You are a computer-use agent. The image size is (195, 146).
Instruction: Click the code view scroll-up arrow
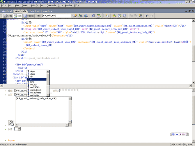point(193,20)
